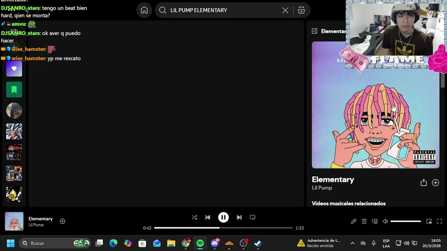This screenshot has width=447, height=251.
Task: Open the sidebar playlist with dark-haired portrait
Action: 14,111
